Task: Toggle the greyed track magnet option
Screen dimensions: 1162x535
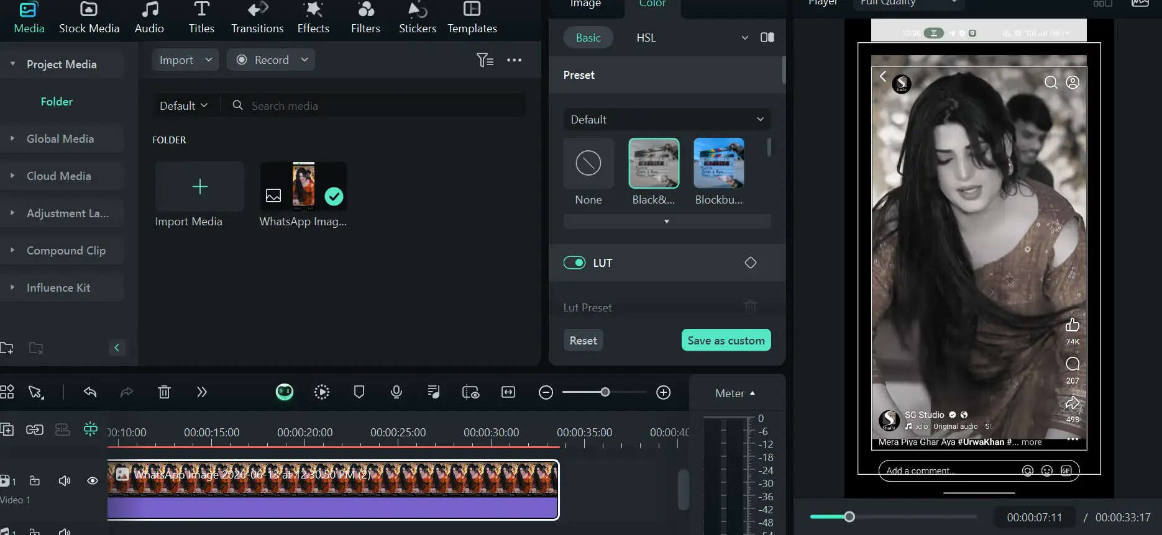Action: tap(63, 429)
